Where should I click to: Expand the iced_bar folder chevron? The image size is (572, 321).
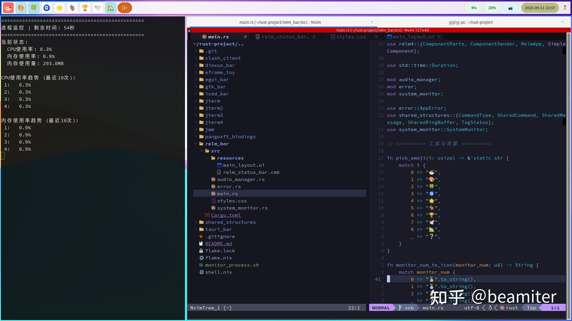pyautogui.click(x=196, y=94)
